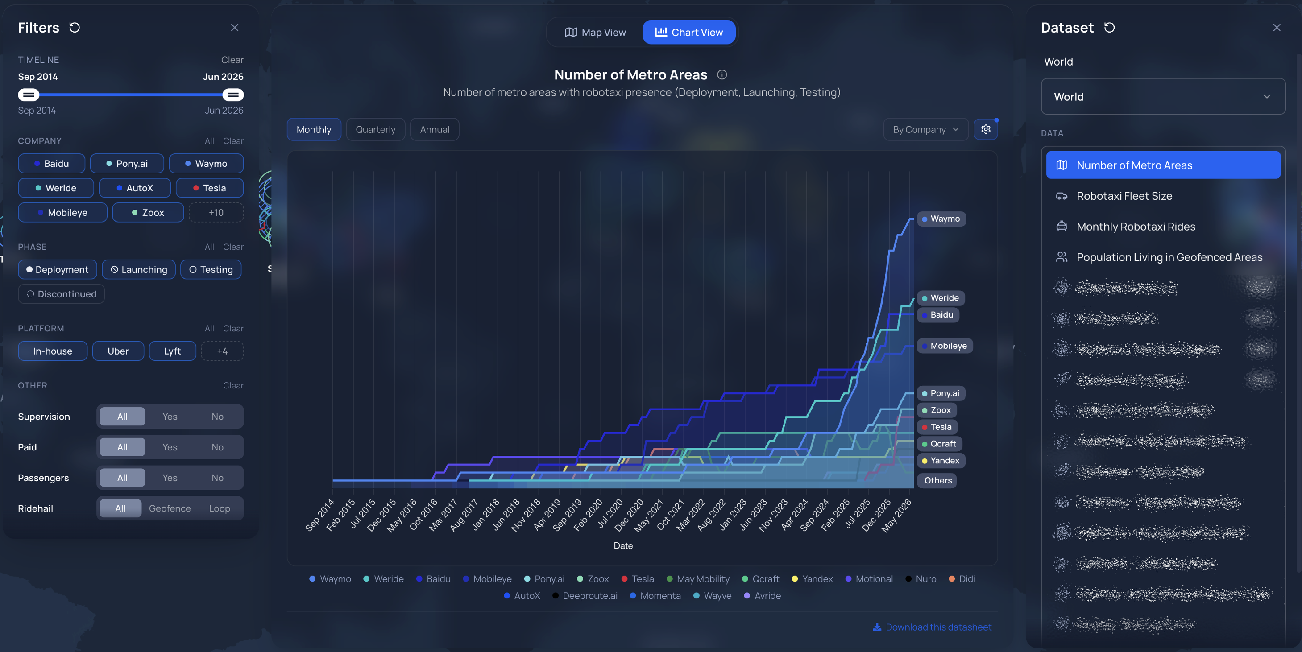Viewport: 1302px width, 652px height.
Task: Set Ridehail filter to Geofence
Action: tap(170, 508)
